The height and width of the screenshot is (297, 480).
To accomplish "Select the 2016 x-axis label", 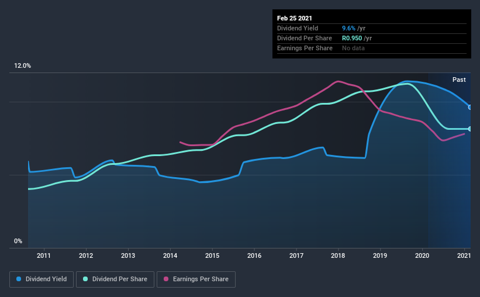I will click(x=254, y=255).
